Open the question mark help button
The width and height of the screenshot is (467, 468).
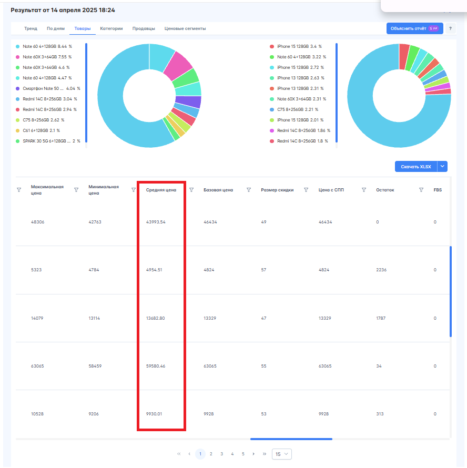tap(450, 28)
